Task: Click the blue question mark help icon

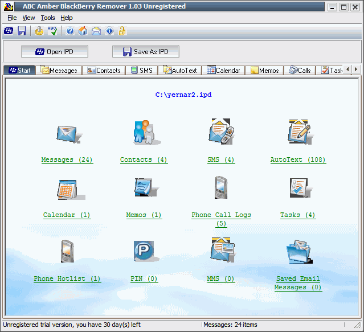Action: tap(70, 31)
